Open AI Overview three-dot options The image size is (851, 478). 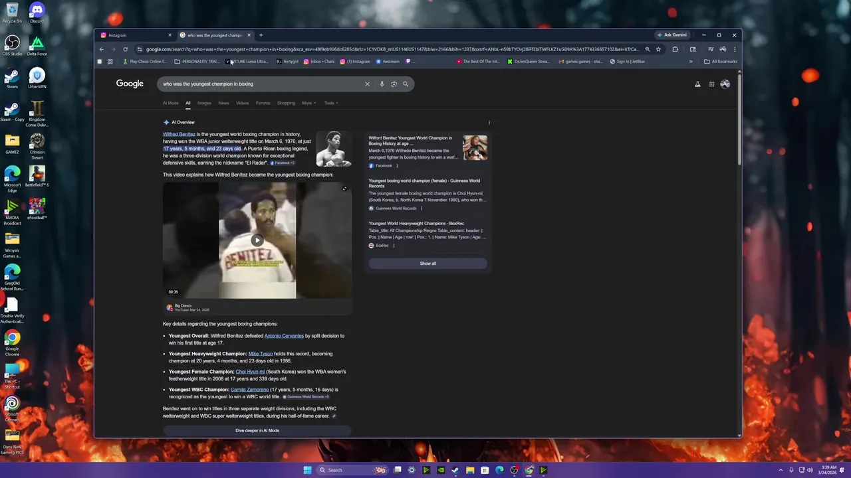(489, 122)
